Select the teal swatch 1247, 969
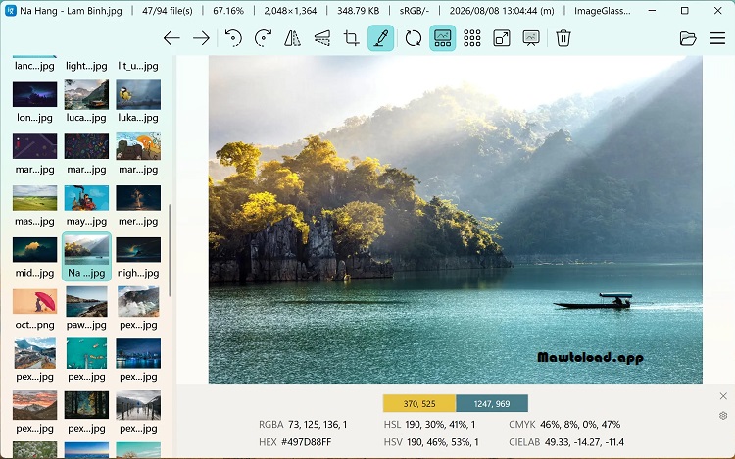Screen dimensions: 735x459 pyautogui.click(x=492, y=404)
